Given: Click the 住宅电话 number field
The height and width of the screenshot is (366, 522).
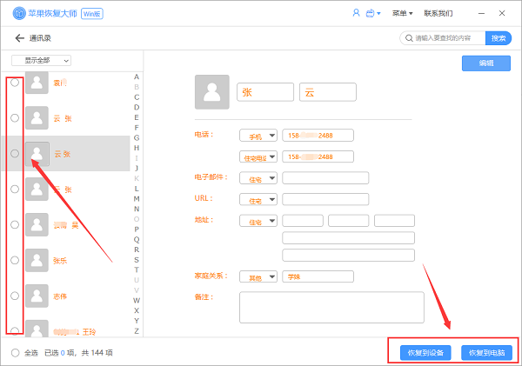Looking at the screenshot, I should 318,156.
